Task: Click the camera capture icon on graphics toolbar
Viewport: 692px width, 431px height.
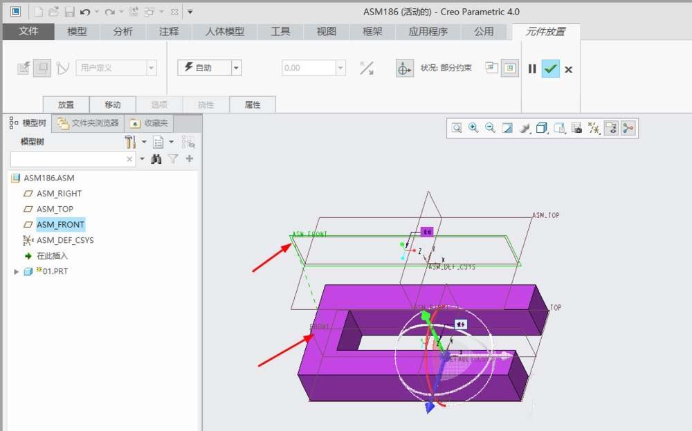Action: click(x=577, y=127)
